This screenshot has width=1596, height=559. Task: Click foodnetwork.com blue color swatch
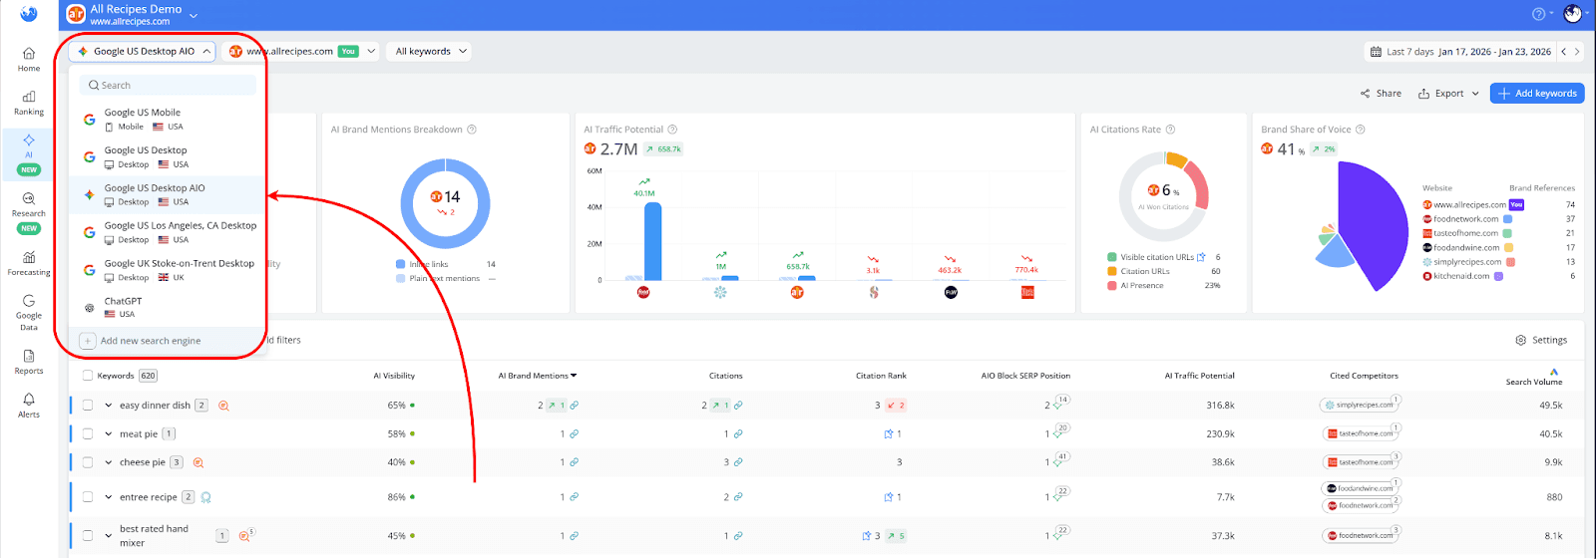(x=1507, y=219)
